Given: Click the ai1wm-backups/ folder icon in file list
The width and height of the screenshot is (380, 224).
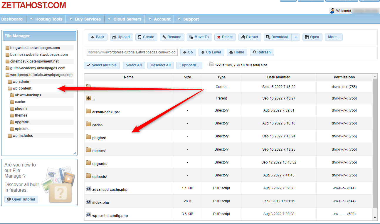Looking at the screenshot, I should click(x=88, y=111).
